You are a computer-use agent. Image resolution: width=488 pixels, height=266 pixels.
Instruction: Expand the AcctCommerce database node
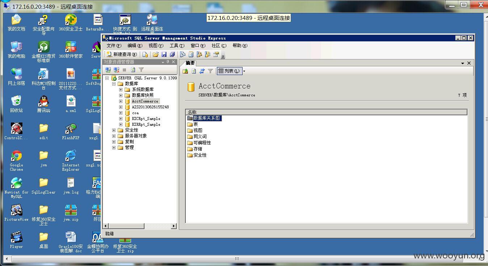(x=121, y=101)
